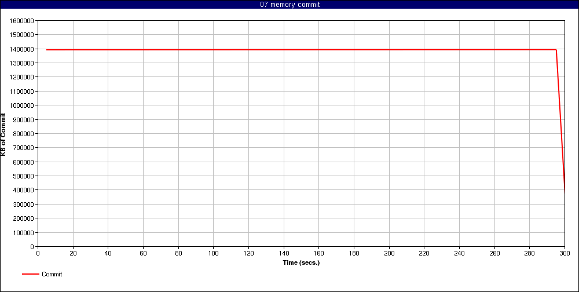Click the x-axis label 40
The width and height of the screenshot is (579, 292).
coord(108,253)
